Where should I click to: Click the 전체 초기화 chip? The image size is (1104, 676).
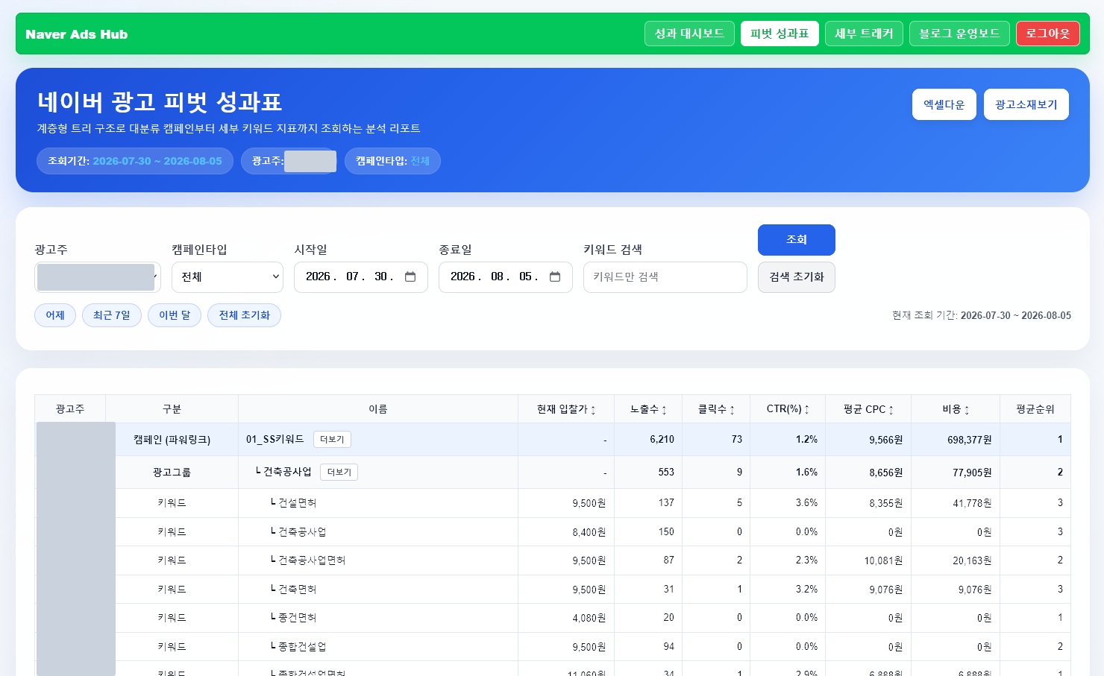245,315
